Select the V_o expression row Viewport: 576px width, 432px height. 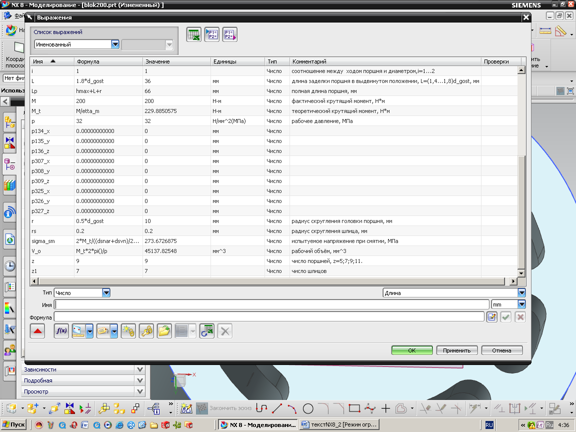pos(274,251)
